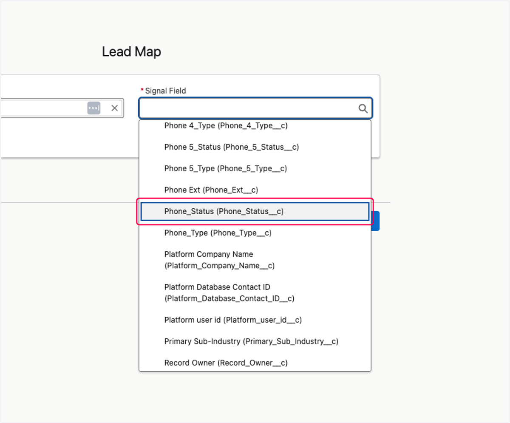Clear the left field with the X icon
510x423 pixels.
pyautogui.click(x=114, y=108)
